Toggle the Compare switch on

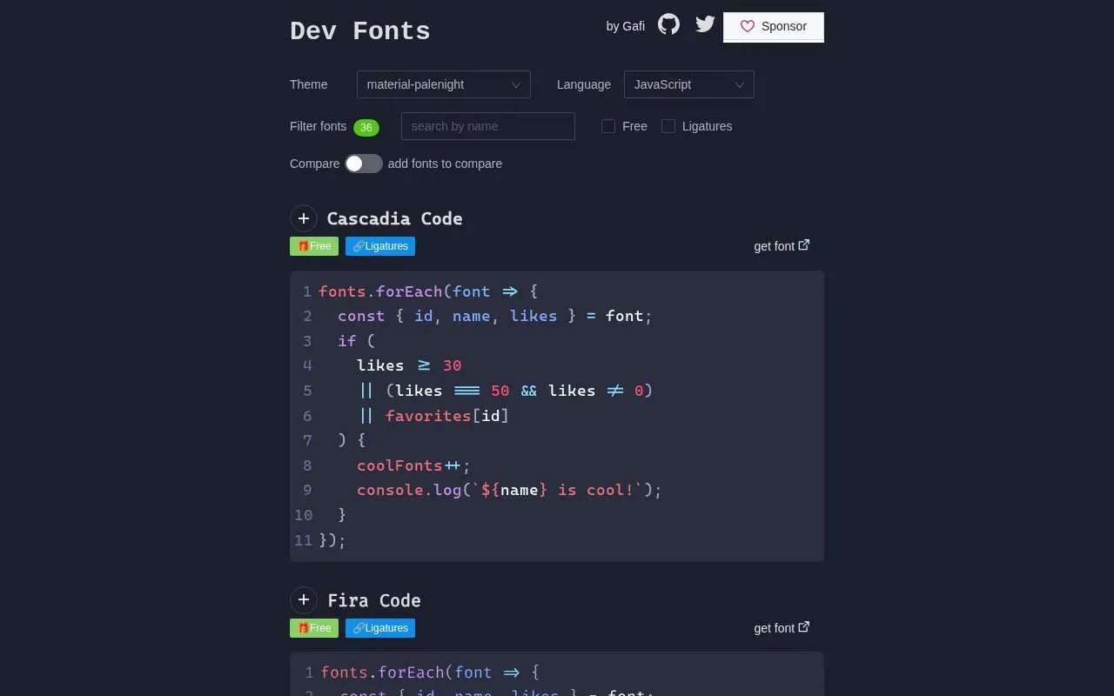coord(364,164)
